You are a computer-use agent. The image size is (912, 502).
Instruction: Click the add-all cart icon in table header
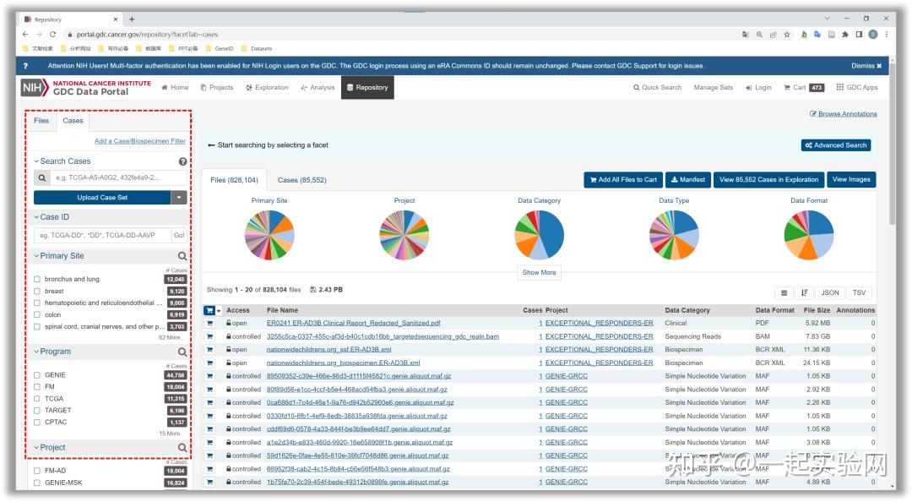pyautogui.click(x=210, y=310)
